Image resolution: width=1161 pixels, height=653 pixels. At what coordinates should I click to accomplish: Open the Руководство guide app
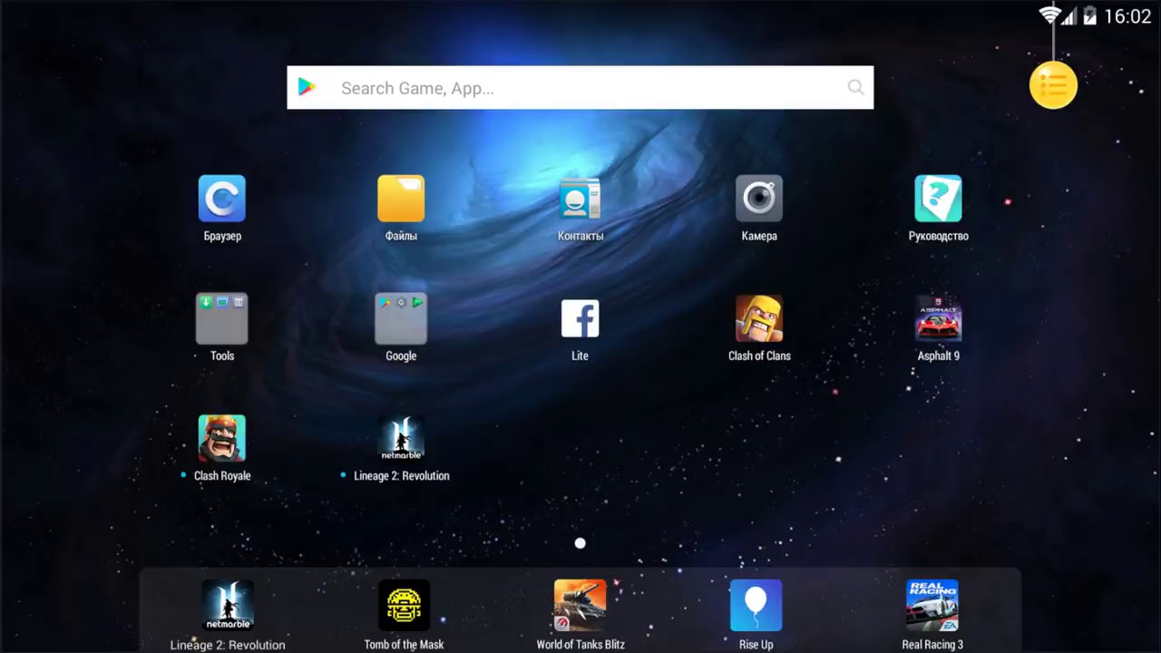coord(938,199)
